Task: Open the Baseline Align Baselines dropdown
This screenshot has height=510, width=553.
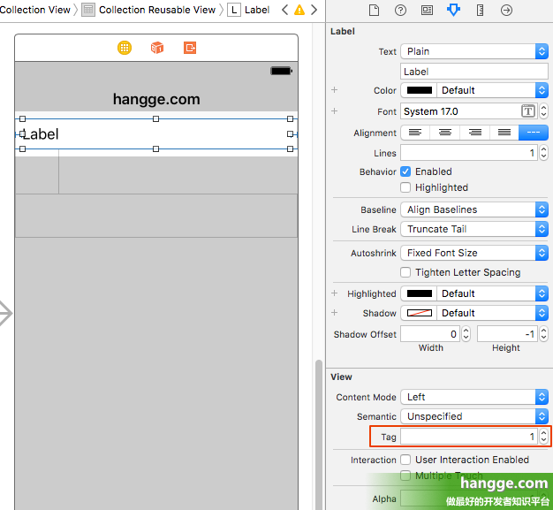Action: click(474, 209)
